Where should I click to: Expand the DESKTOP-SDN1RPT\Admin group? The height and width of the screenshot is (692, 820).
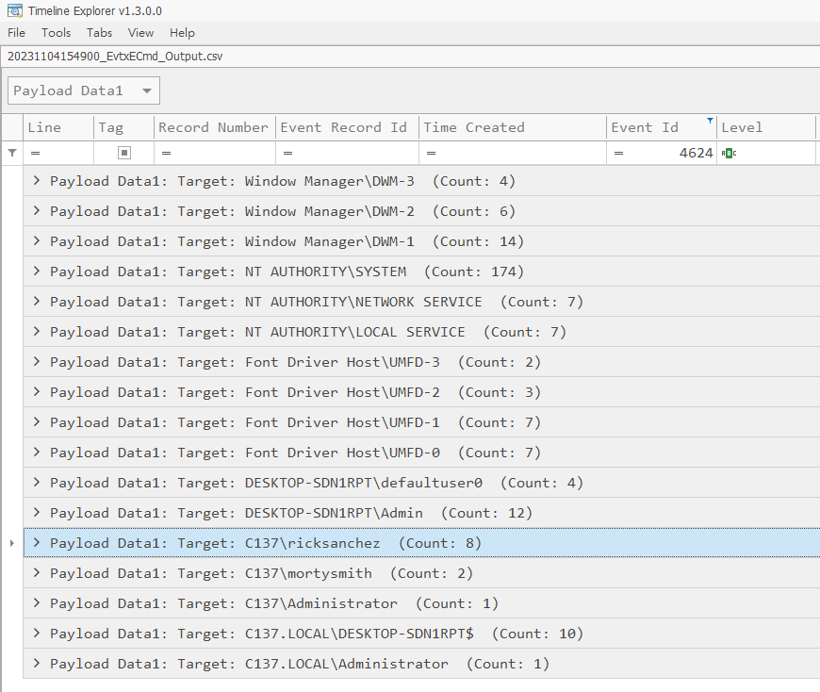37,513
